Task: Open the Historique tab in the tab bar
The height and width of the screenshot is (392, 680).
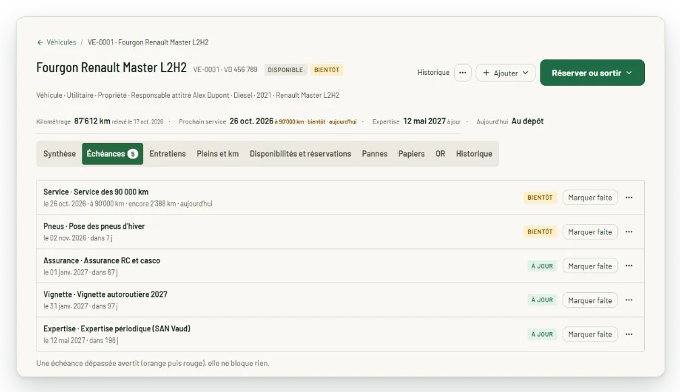Action: click(x=474, y=154)
